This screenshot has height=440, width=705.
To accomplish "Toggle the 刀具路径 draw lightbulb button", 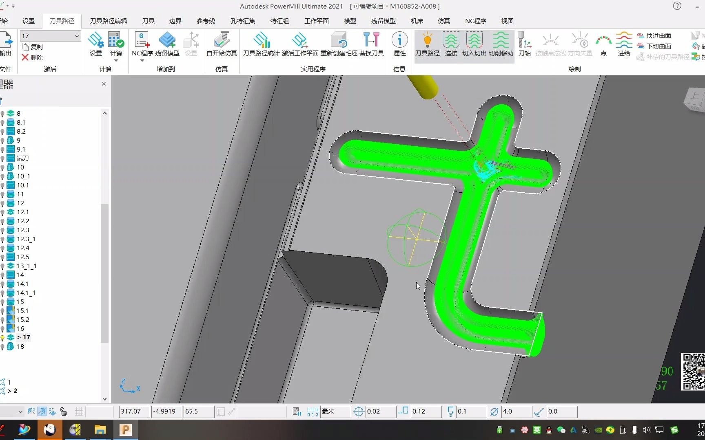I will click(x=427, y=44).
